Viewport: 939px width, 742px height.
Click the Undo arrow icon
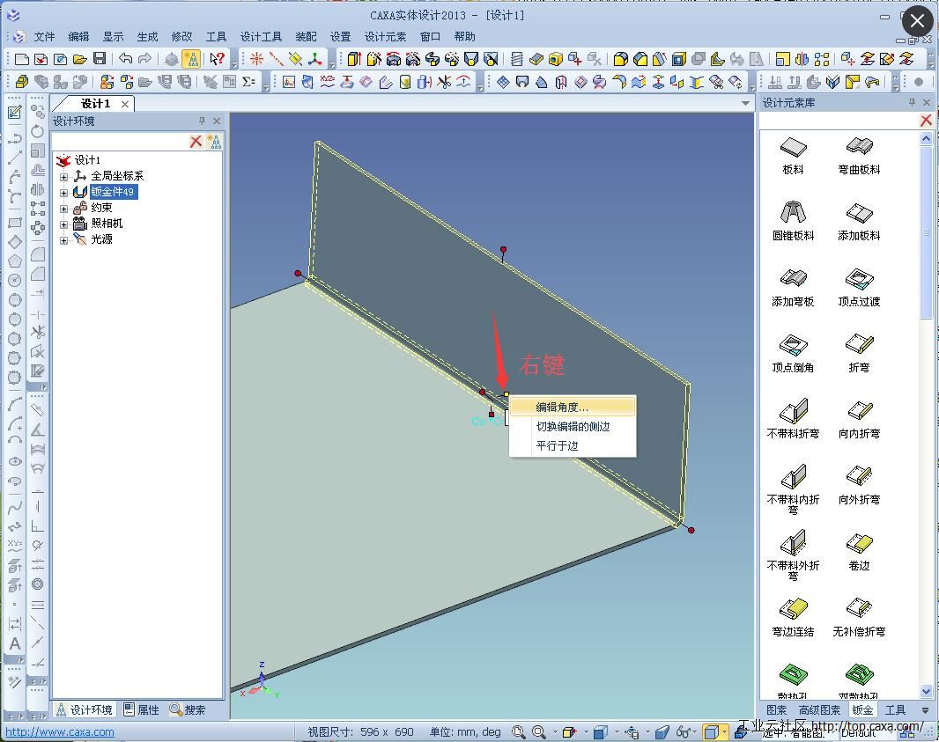(x=125, y=59)
